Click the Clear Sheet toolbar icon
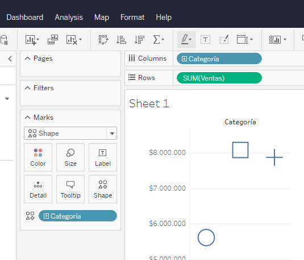This screenshot has height=260, width=304. pyautogui.click(x=74, y=40)
